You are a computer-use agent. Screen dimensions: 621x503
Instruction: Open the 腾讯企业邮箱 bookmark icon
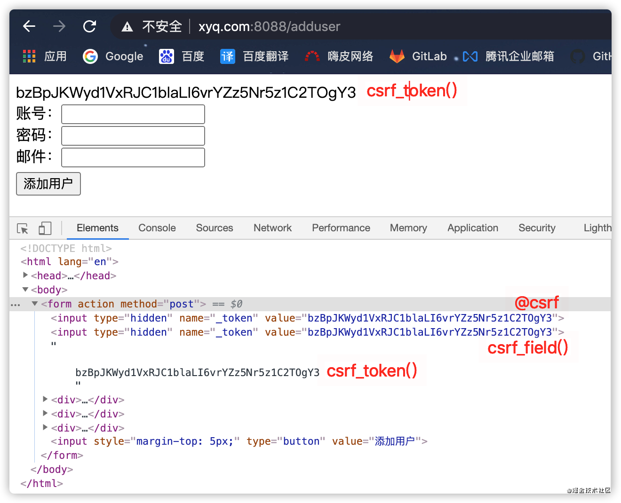point(470,56)
